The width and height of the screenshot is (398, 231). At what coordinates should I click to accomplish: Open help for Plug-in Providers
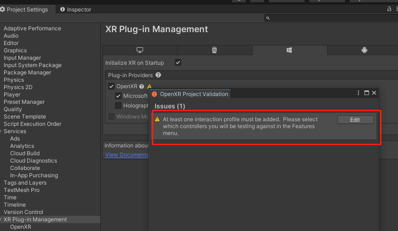tap(158, 75)
